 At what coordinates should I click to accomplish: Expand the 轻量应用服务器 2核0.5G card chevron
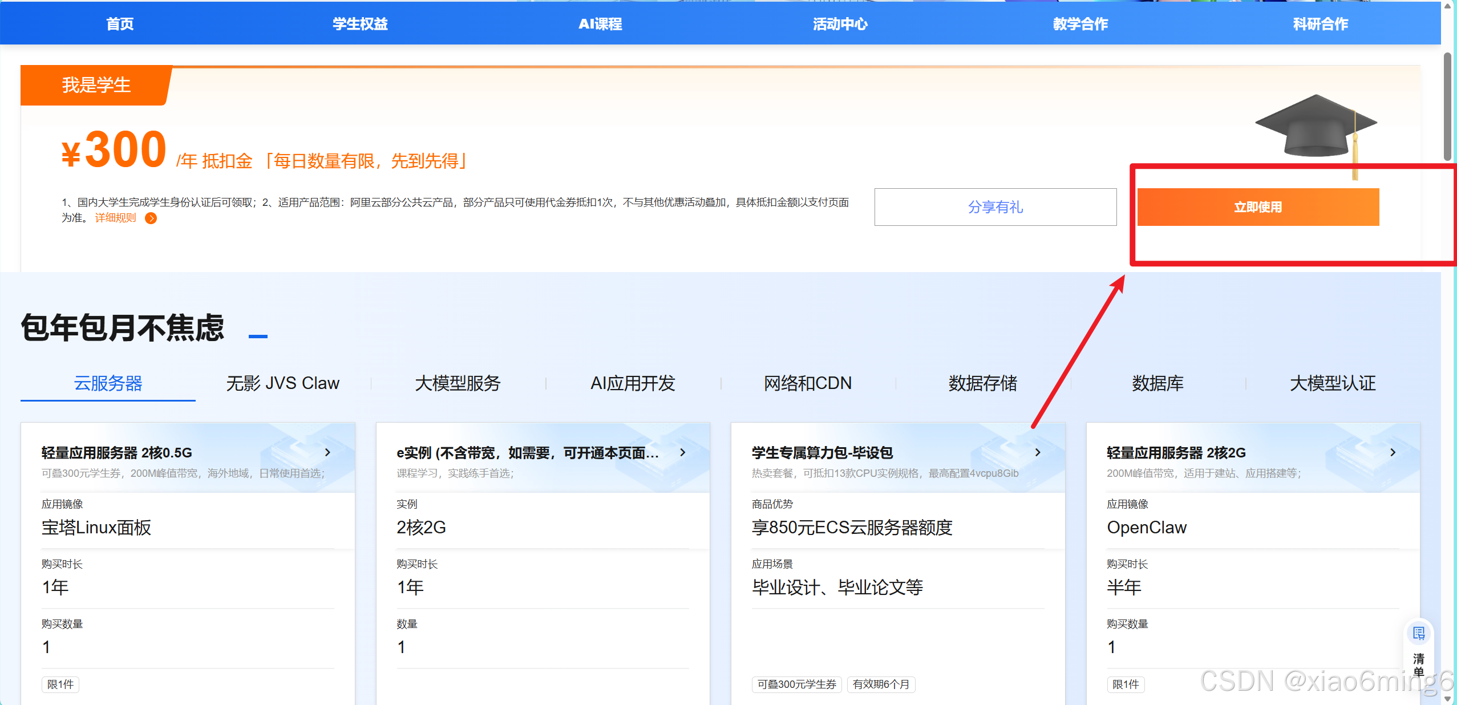click(327, 452)
